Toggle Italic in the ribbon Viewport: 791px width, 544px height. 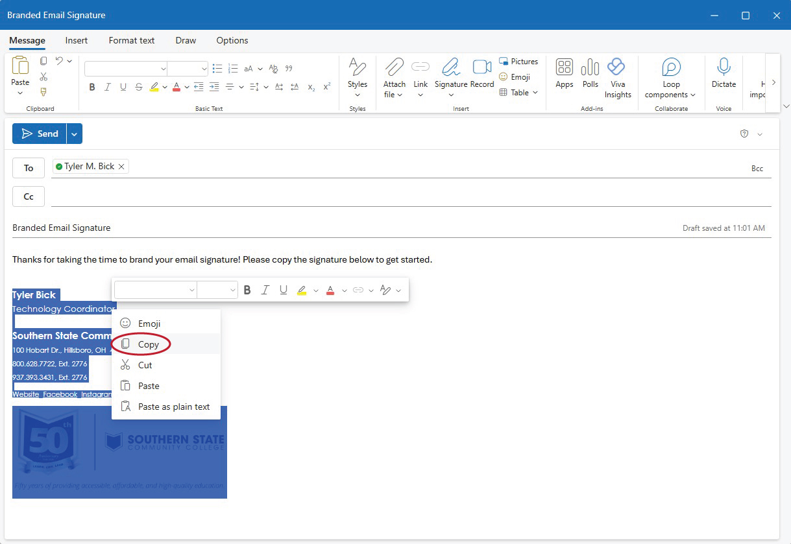click(x=108, y=87)
